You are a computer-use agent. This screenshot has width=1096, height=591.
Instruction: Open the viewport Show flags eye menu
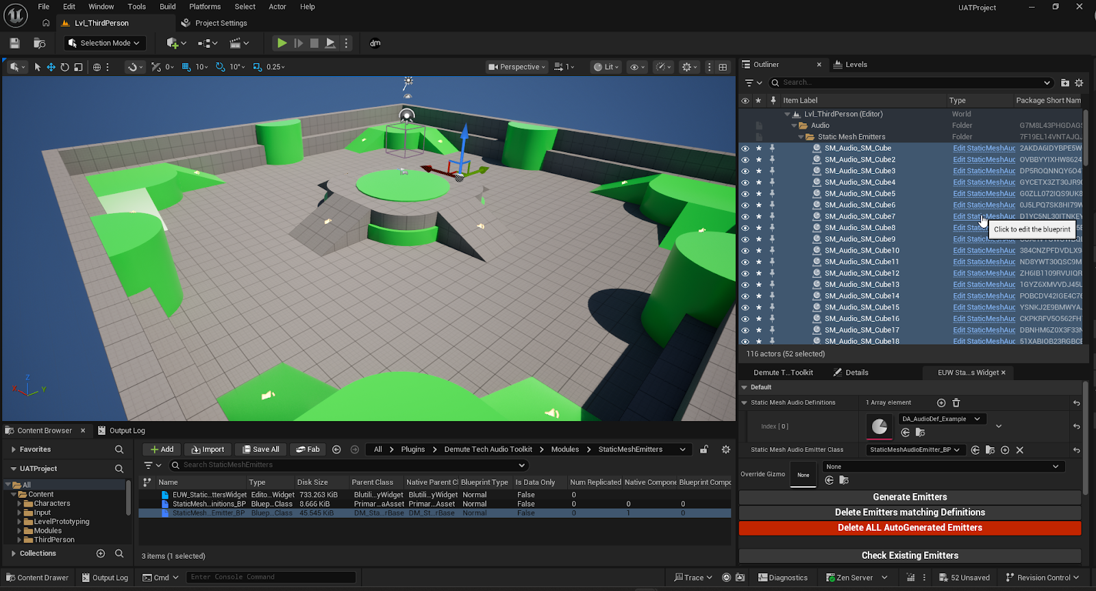click(637, 67)
